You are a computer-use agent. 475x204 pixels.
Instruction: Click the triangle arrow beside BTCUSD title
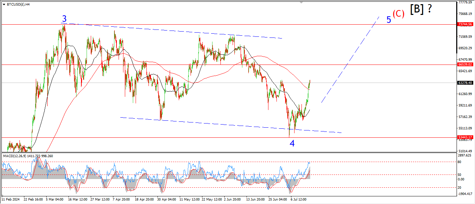pyautogui.click(x=4, y=5)
